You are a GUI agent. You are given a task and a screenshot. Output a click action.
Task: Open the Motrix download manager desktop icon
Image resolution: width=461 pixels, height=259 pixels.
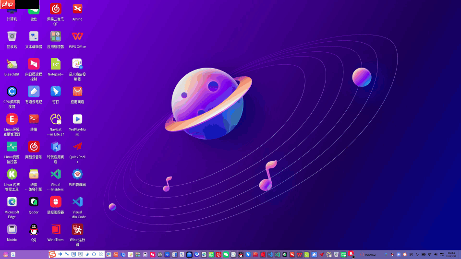[x=12, y=229]
